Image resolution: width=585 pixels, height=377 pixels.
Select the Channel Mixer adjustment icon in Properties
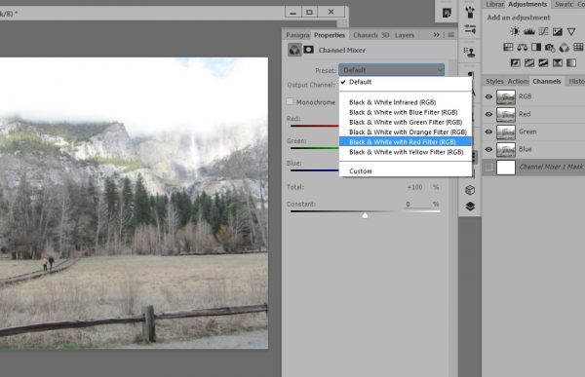(x=294, y=50)
